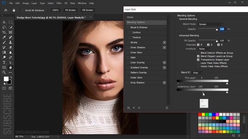Open Hand tool preset picker arrow
The image size is (248, 139).
click(x=18, y=10)
